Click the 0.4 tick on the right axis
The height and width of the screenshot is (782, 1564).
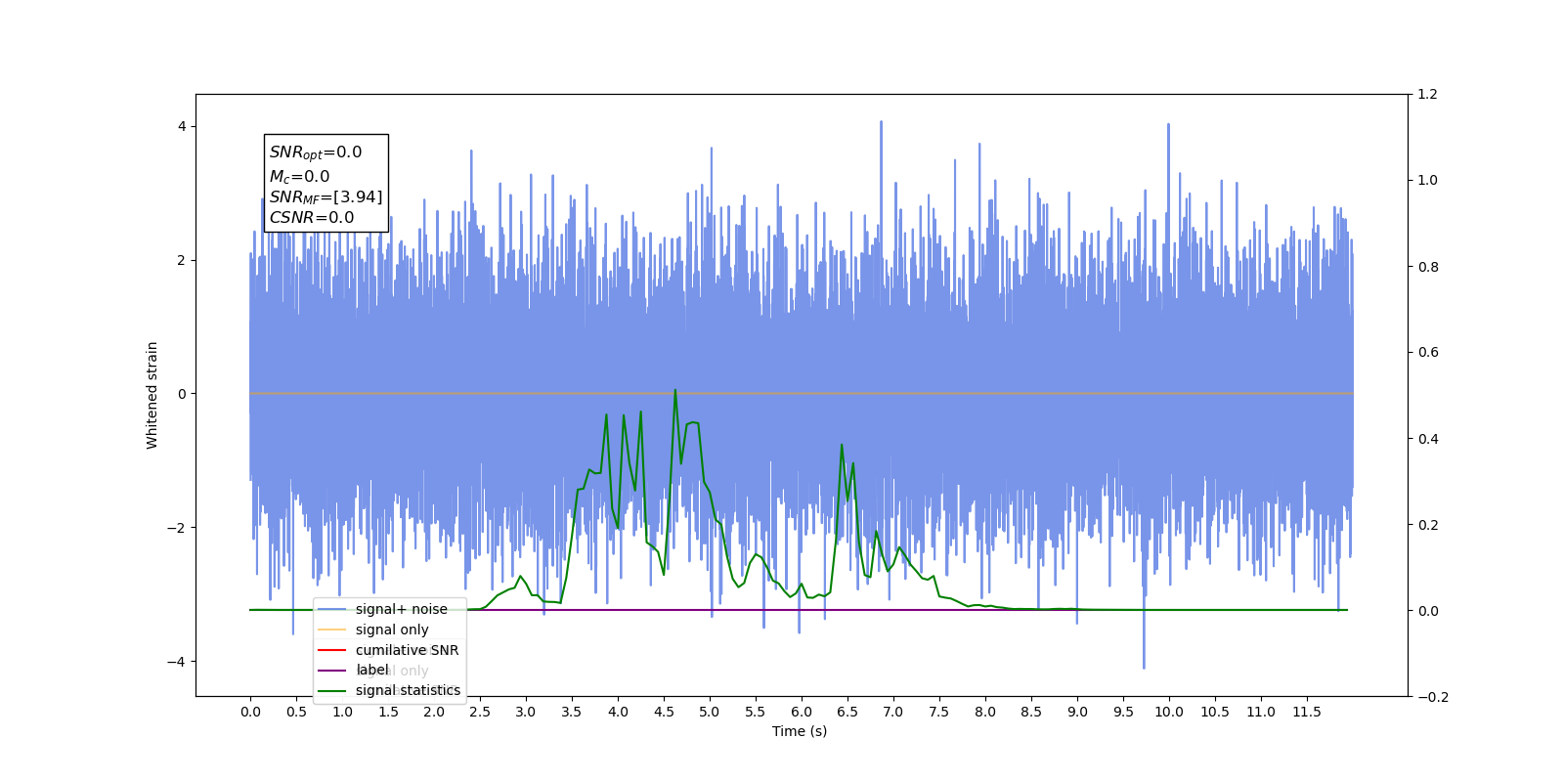(1428, 439)
